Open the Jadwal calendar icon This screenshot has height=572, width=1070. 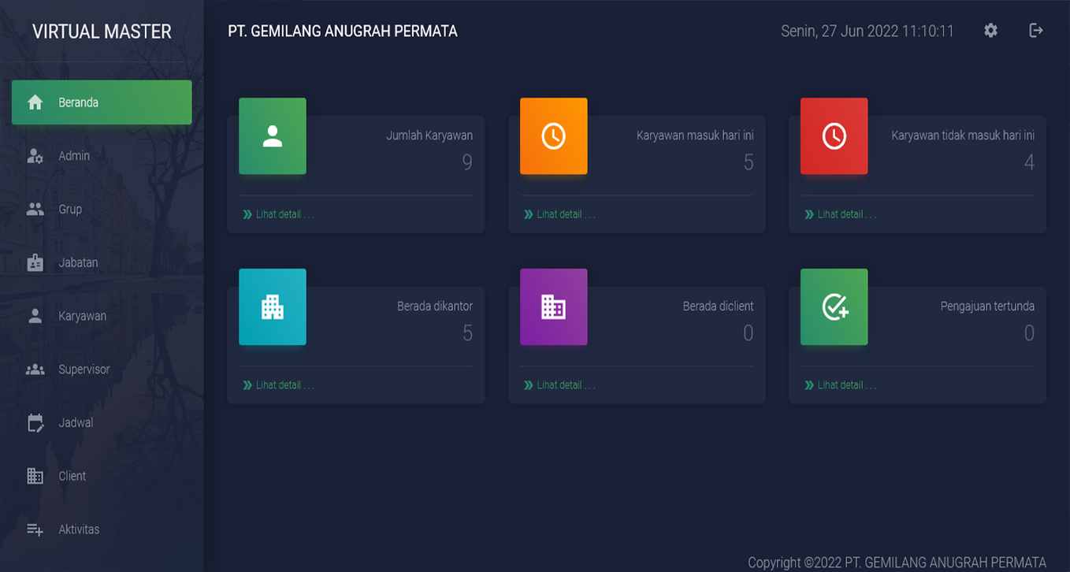click(x=35, y=422)
